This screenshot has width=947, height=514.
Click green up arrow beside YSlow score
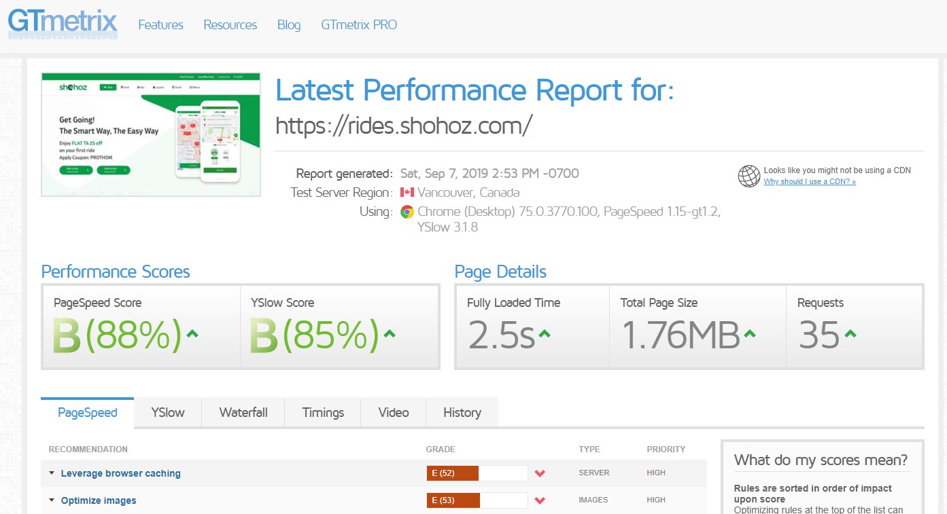tap(390, 334)
